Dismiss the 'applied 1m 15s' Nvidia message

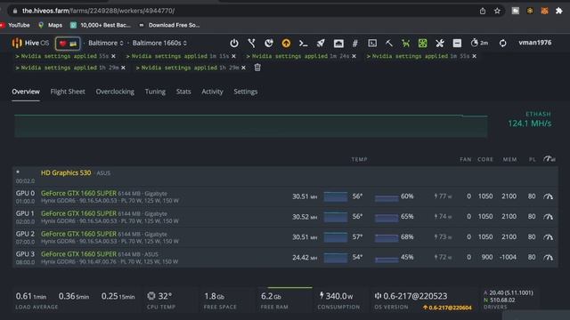tap(233, 56)
